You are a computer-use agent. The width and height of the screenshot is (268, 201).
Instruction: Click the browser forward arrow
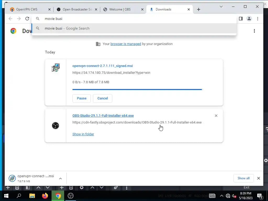[x=19, y=19]
